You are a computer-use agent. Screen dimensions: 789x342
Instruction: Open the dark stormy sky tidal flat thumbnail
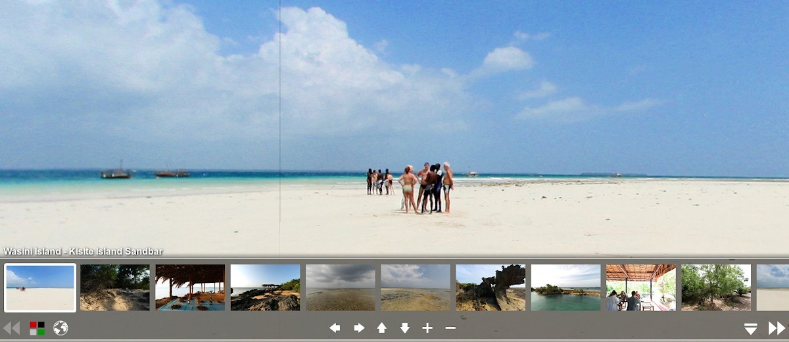[x=340, y=287]
